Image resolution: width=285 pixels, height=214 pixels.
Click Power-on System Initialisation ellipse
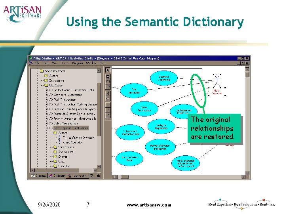[160, 147]
